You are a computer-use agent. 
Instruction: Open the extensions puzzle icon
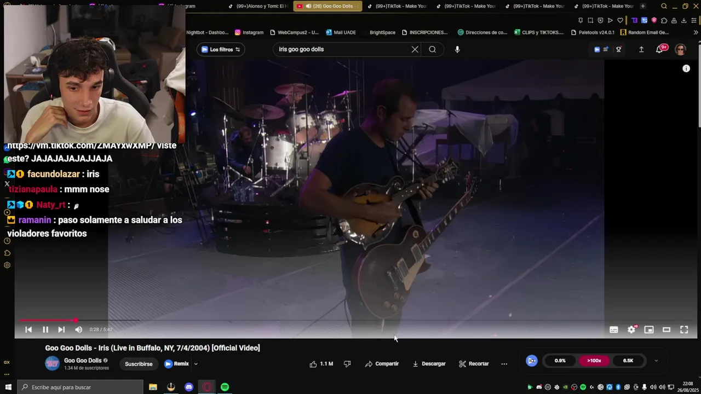[x=664, y=20]
